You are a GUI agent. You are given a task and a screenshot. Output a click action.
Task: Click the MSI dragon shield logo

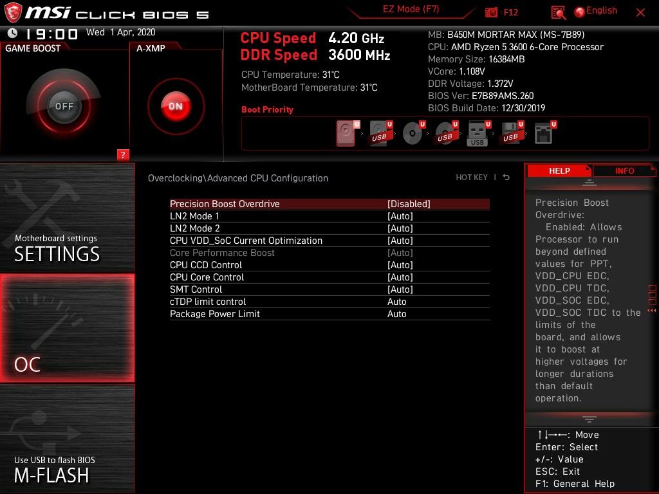tap(12, 12)
